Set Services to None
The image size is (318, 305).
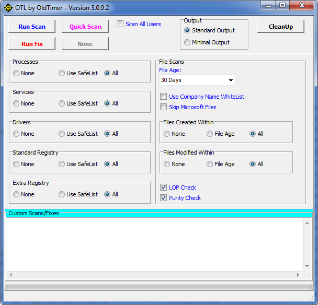point(16,103)
